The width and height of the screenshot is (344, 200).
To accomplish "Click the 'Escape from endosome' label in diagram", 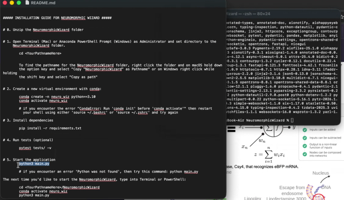I will tap(292, 191).
